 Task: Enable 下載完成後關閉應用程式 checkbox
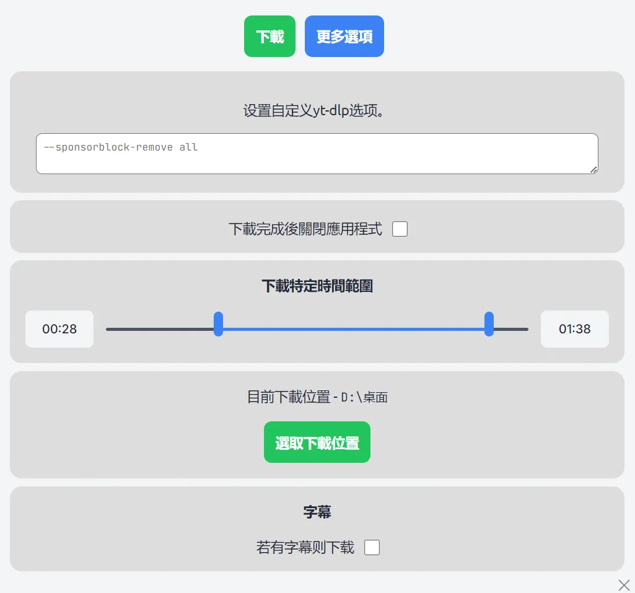[400, 229]
